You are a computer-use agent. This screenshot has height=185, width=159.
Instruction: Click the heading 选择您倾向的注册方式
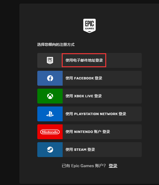tap(56, 45)
